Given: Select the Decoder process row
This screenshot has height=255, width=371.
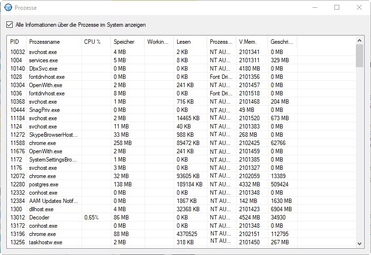Looking at the screenshot, I should click(40, 218).
